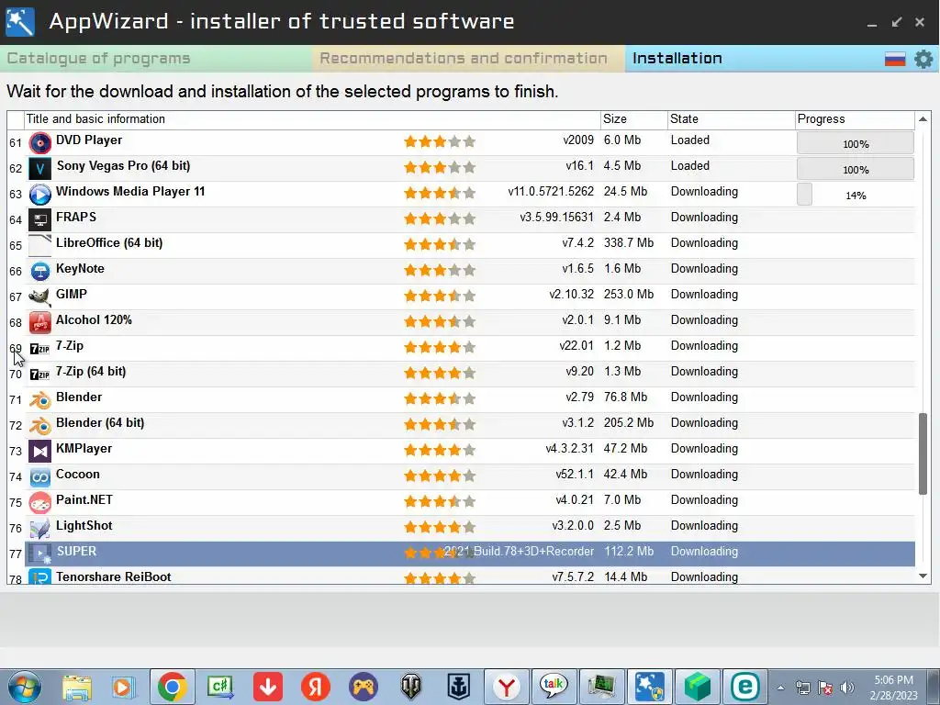Click the action center flag tray icon

(825, 688)
